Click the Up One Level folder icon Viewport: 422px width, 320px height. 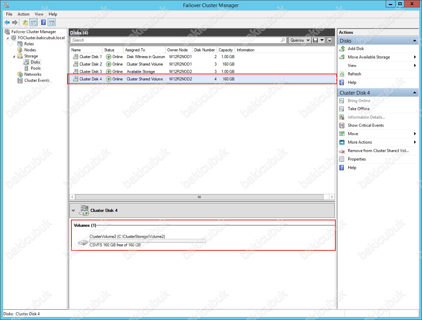tap(25, 23)
